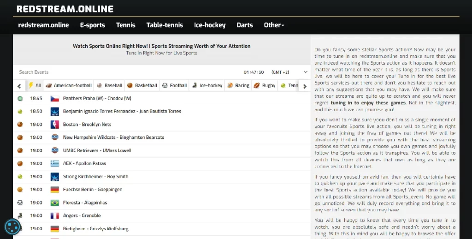Click the Racing icon in filter bar

click(x=230, y=86)
